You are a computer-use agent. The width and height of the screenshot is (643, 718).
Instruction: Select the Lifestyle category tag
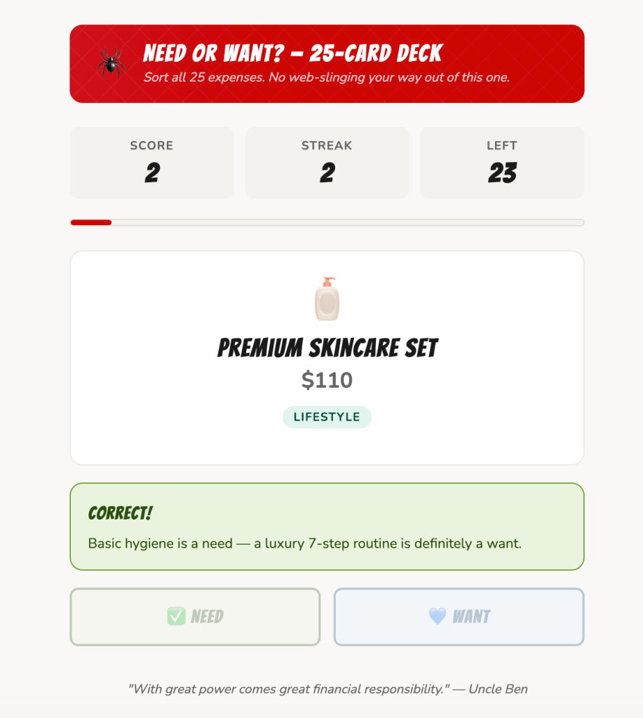pos(327,416)
